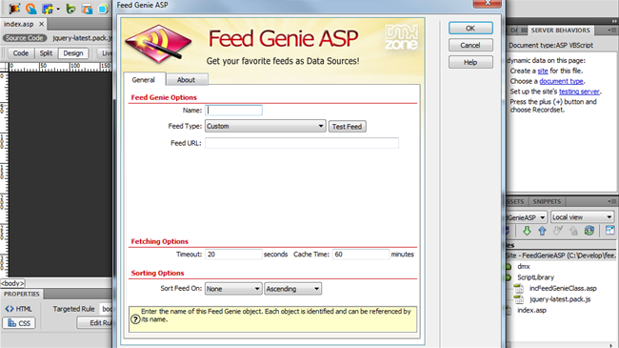This screenshot has height=348, width=619.
Task: Select the Code view button
Action: (x=21, y=53)
